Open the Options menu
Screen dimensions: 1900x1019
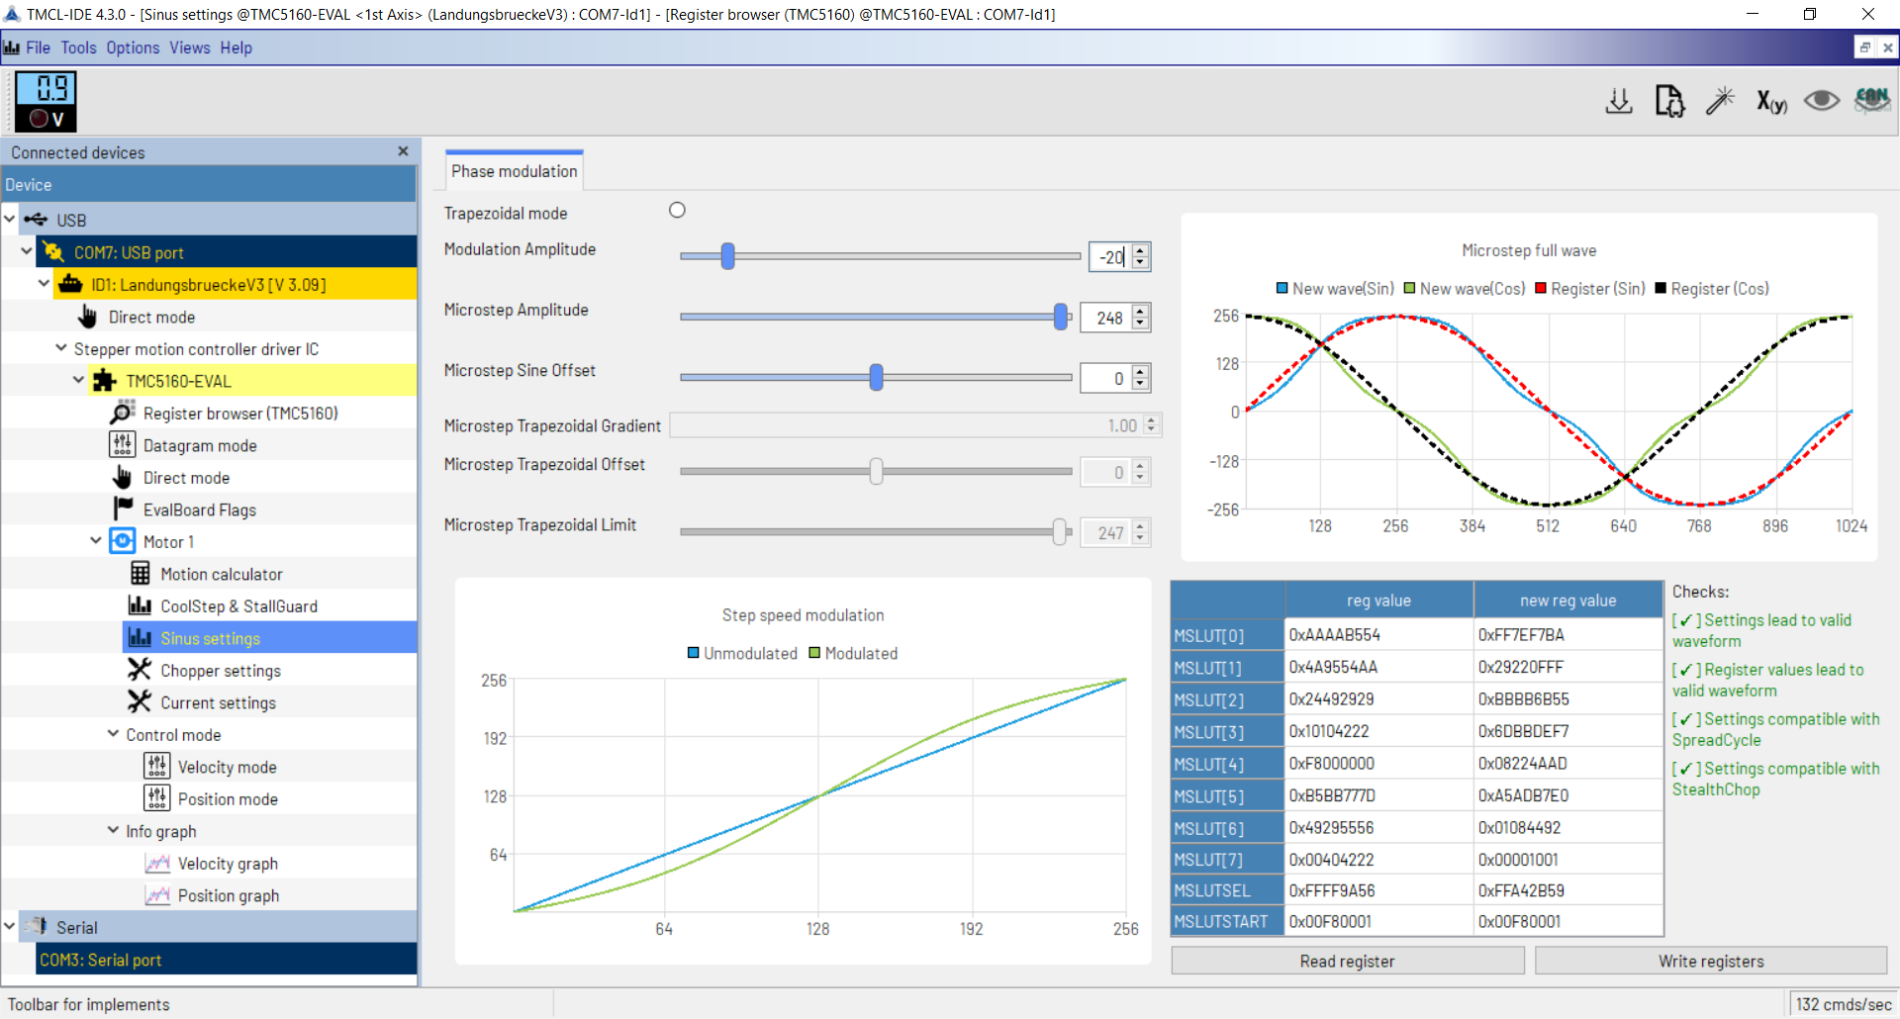point(133,47)
